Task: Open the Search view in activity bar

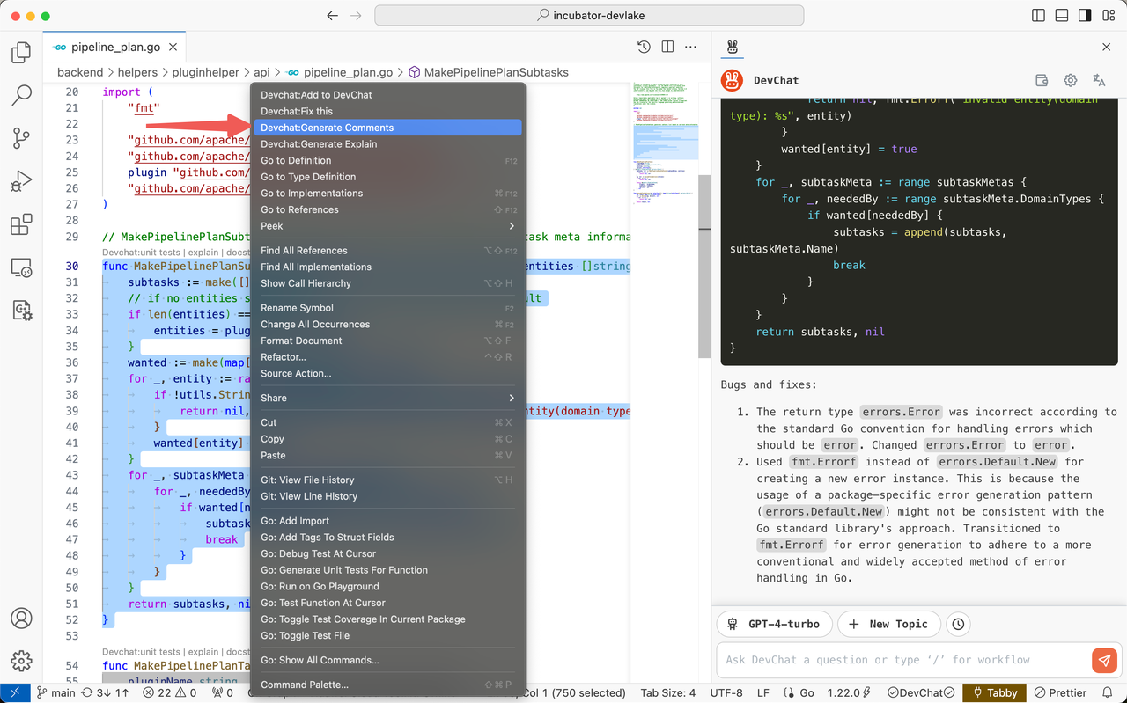Action: pyautogui.click(x=21, y=95)
